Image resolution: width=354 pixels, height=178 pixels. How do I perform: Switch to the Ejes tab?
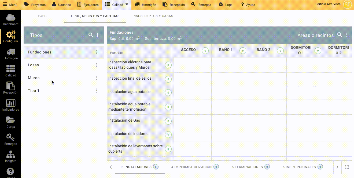42,16
